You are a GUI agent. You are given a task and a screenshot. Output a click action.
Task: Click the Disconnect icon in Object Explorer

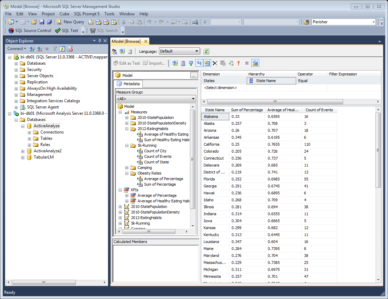(40, 49)
